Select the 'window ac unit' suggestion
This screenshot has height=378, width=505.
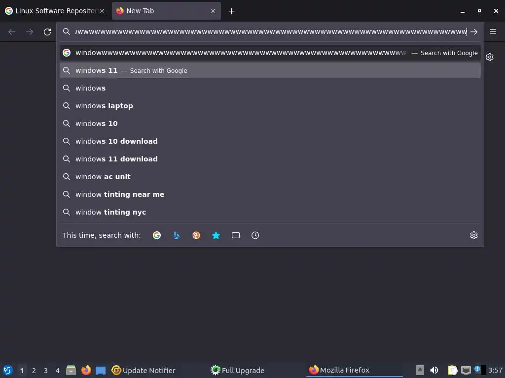point(270,177)
